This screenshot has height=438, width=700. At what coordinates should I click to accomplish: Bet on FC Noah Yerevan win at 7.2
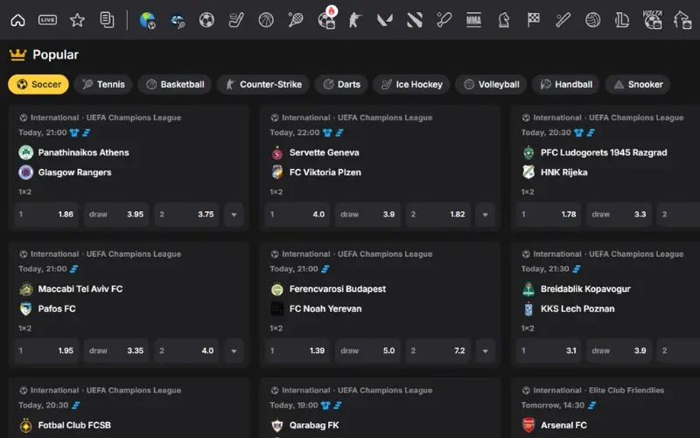point(438,351)
